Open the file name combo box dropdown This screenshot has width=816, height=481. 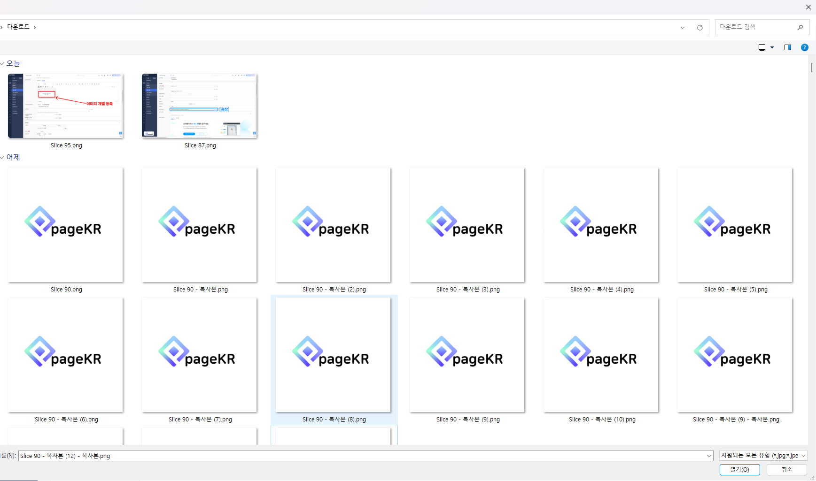(709, 456)
